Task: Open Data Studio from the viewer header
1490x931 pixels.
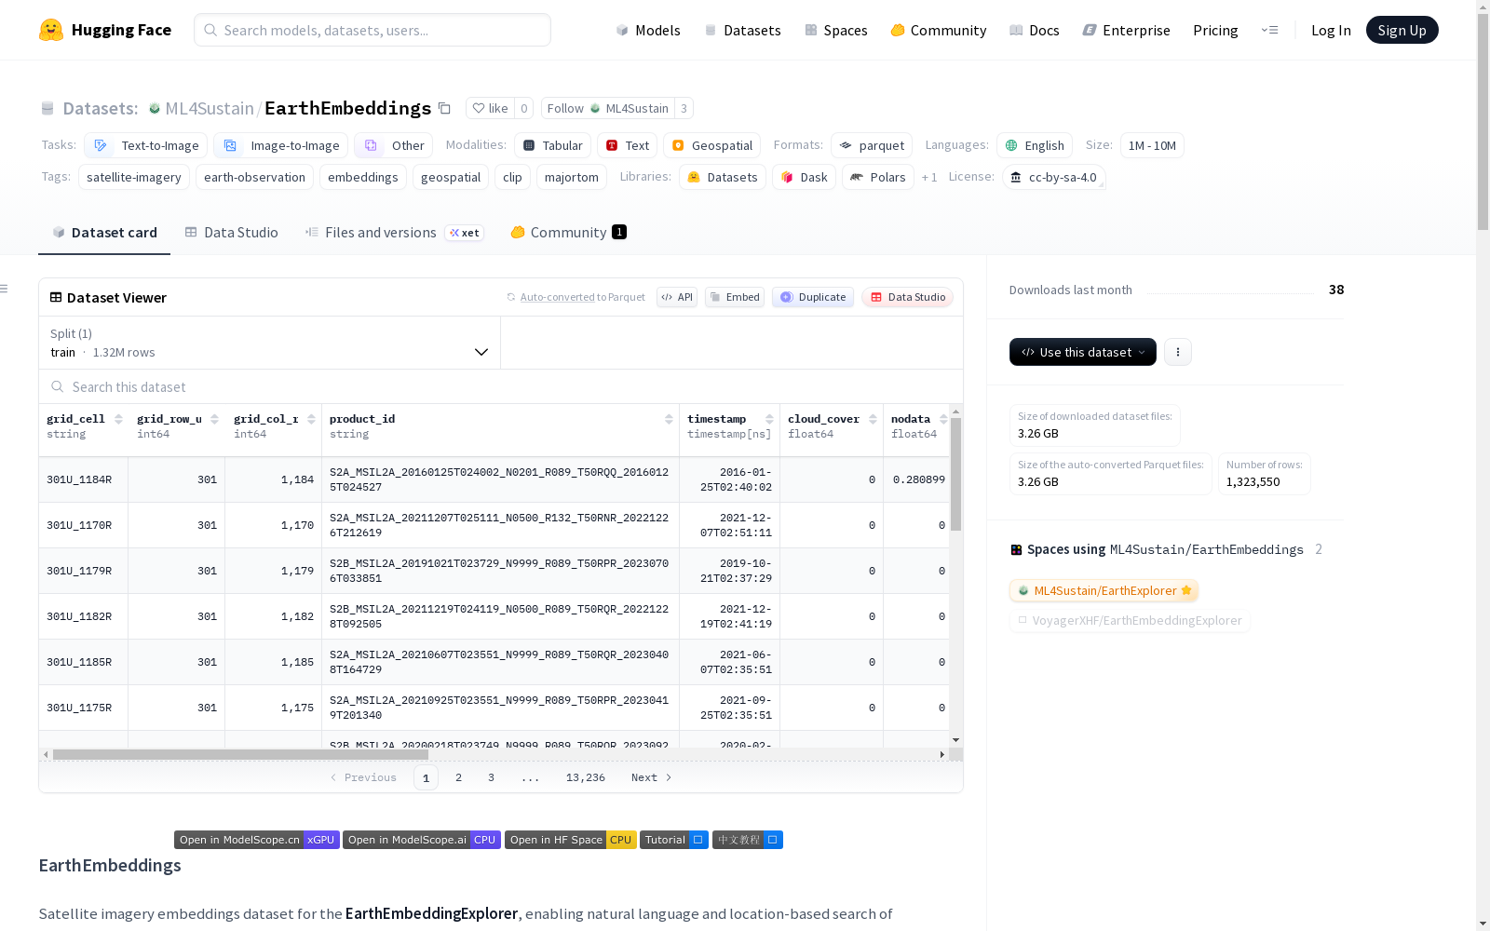Action: [907, 297]
